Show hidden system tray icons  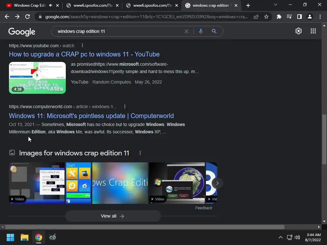pyautogui.click(x=281, y=237)
